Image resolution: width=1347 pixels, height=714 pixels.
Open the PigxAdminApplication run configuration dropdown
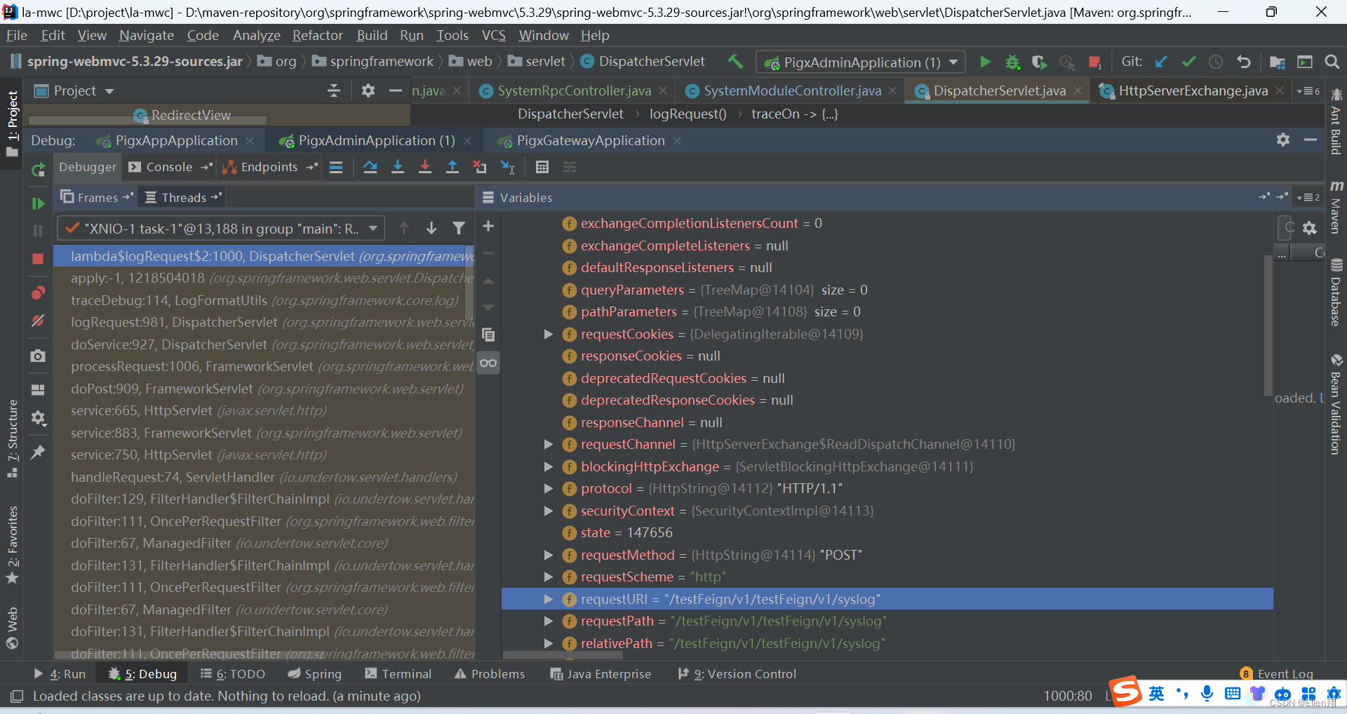860,62
